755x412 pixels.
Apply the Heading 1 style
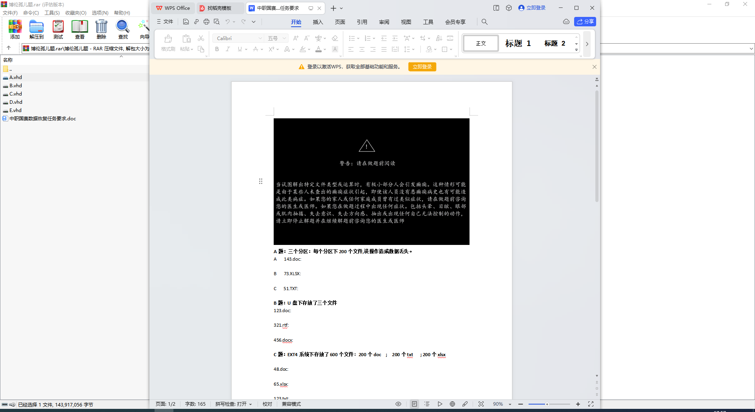click(518, 43)
